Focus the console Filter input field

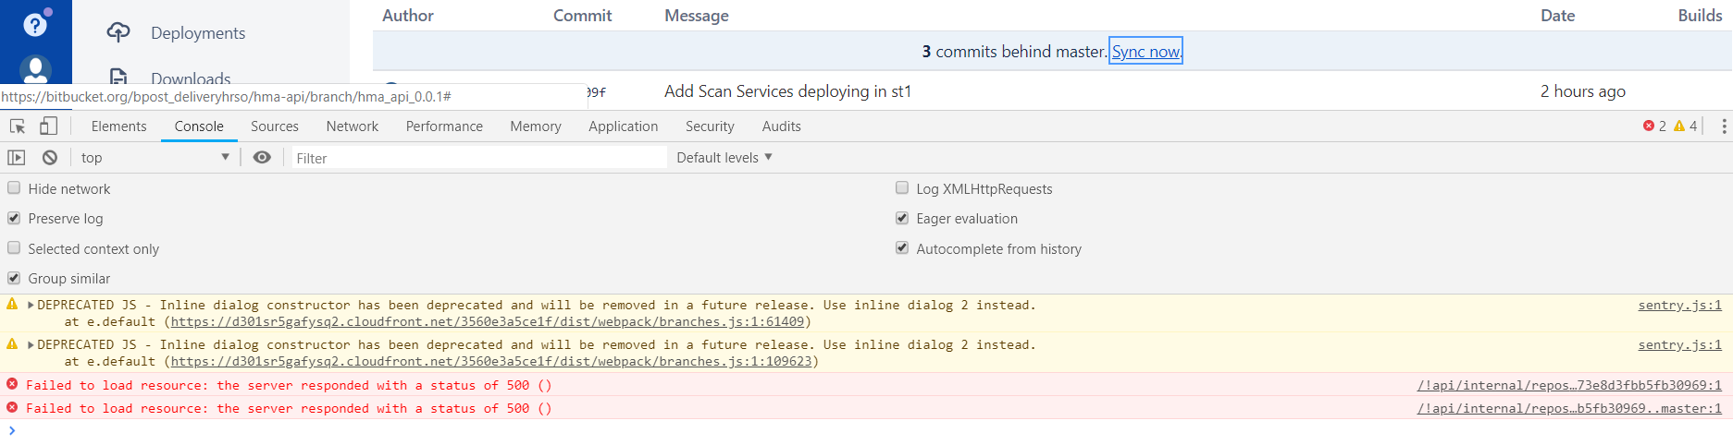point(479,158)
